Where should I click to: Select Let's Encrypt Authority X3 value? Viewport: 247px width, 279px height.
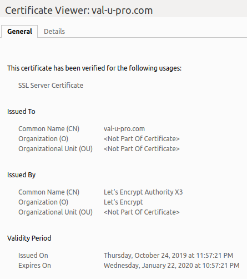point(143,192)
